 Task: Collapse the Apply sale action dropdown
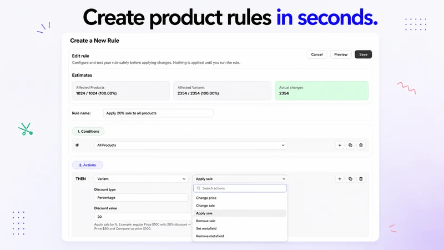240,179
